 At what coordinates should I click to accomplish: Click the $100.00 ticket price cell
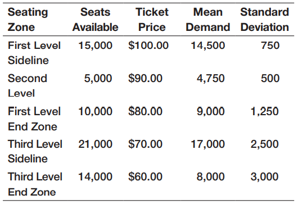148,46
